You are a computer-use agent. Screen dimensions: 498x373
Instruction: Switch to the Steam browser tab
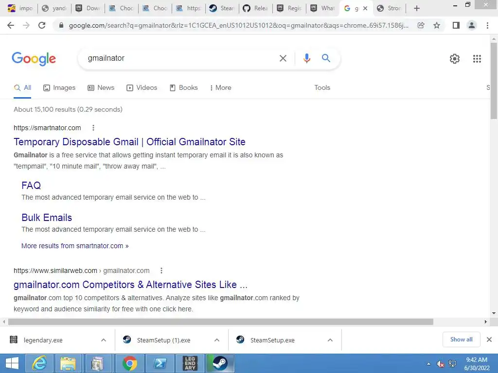click(x=222, y=8)
